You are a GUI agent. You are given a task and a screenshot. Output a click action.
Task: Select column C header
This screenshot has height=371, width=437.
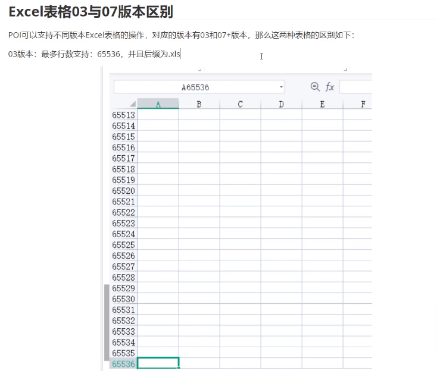(240, 104)
